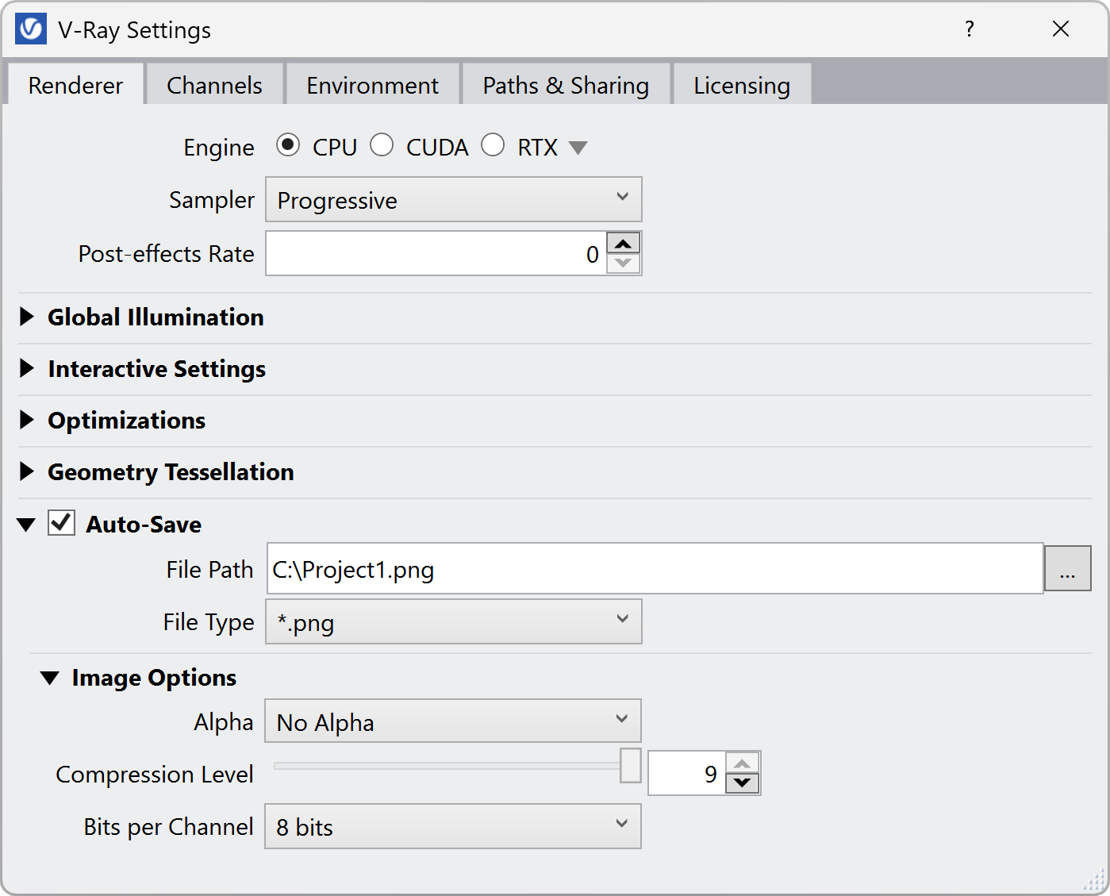The width and height of the screenshot is (1110, 896).
Task: Expand the Geometry Tessellation section
Action: click(27, 471)
